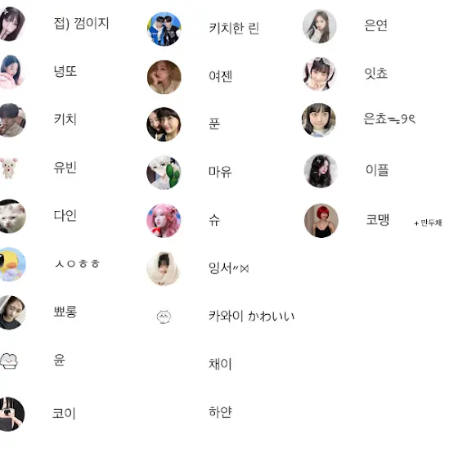Open the teddy bear 유빈 avatar
Image resolution: width=458 pixels, height=458 pixels.
click(x=9, y=168)
